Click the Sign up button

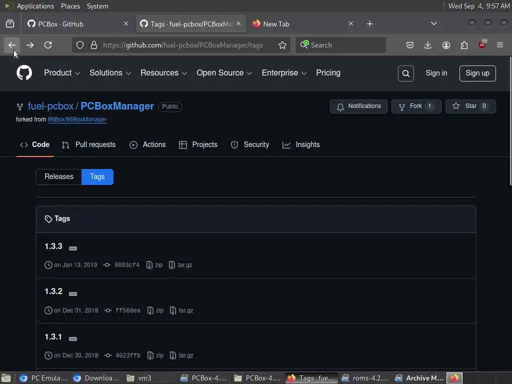[x=477, y=73]
